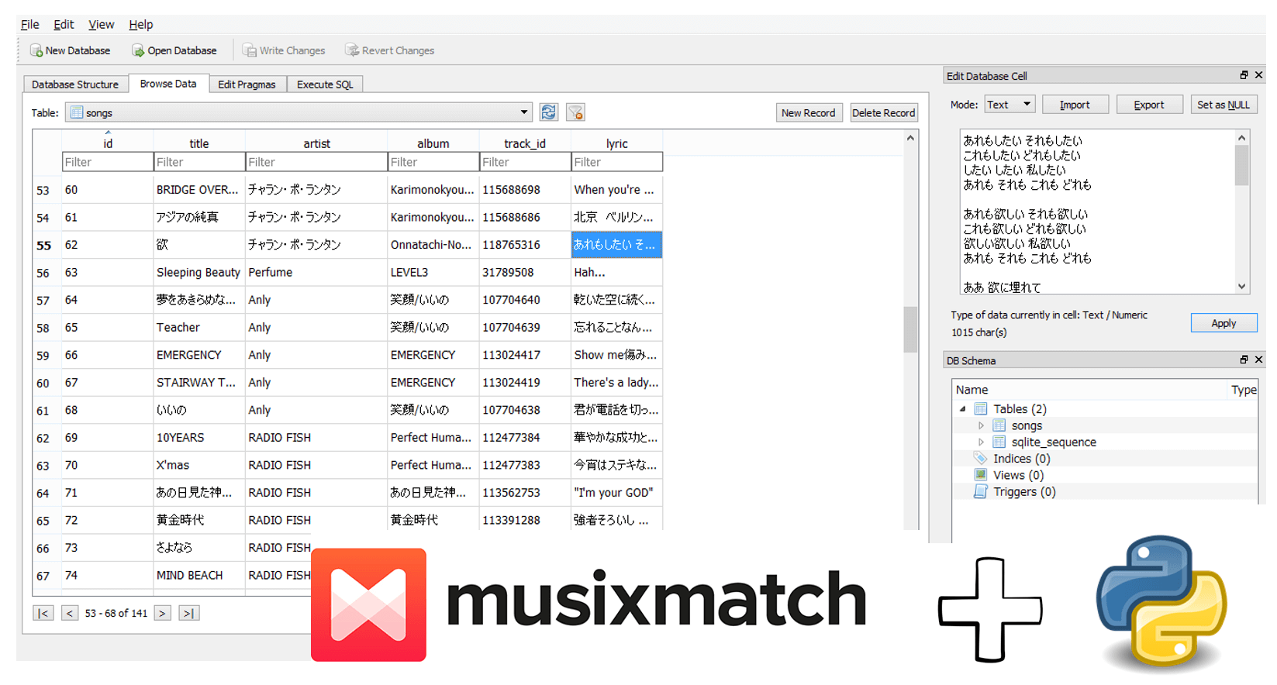Click the Export button
This screenshot has height=685, width=1277.
1149,105
